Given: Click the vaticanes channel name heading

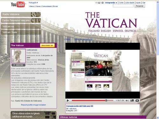Looking at the screenshot, I should coord(32,50).
